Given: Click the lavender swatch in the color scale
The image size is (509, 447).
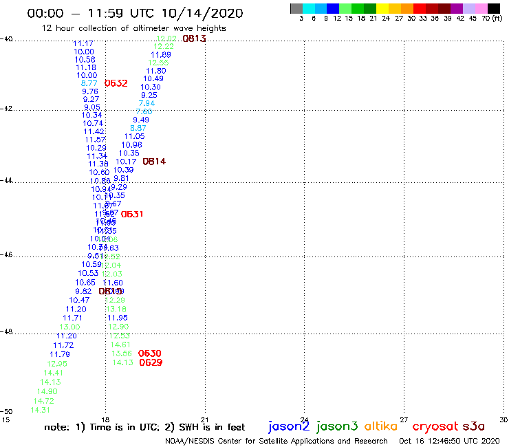Looking at the screenshot, I should (x=468, y=8).
